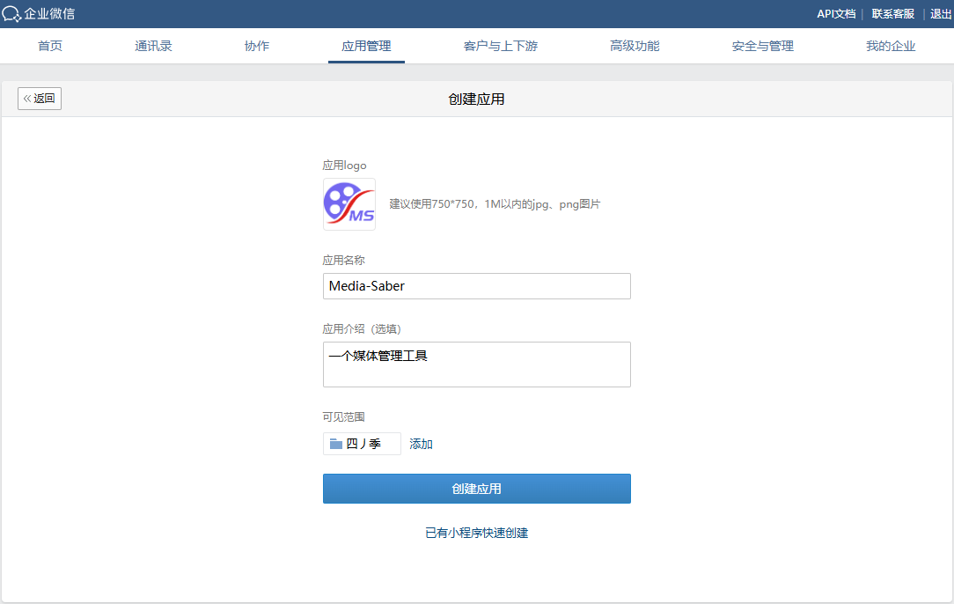The height and width of the screenshot is (604, 954).
Task: Focus the 应用名称 input field
Action: tap(476, 286)
